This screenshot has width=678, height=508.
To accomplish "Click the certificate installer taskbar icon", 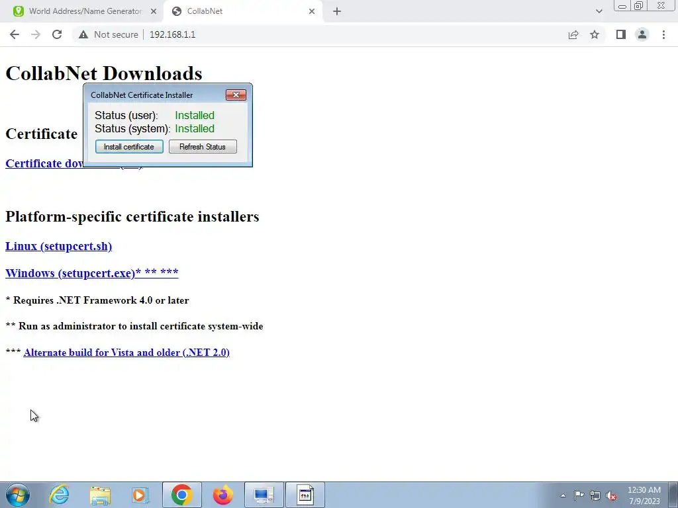I will [x=305, y=495].
